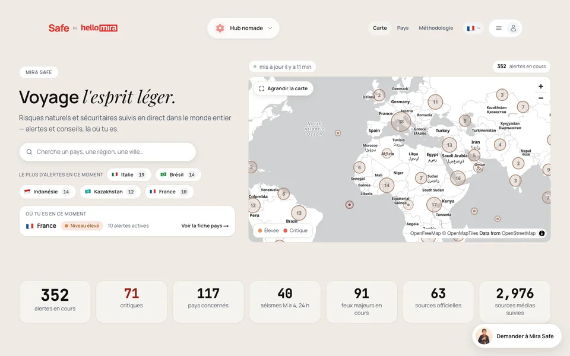Open the hamburger menu icon
Image resolution: width=570 pixels, height=356 pixels.
tap(499, 28)
